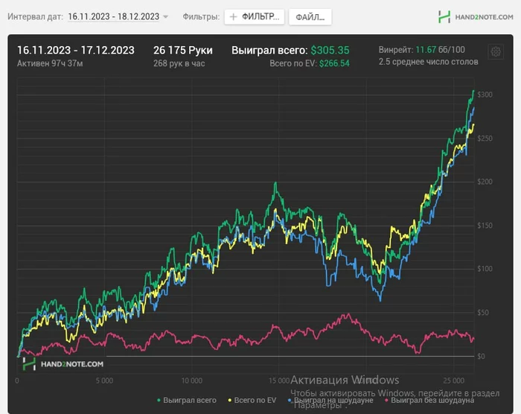Click the plus icon in the filter button
This screenshot has width=521, height=414.
233,16
